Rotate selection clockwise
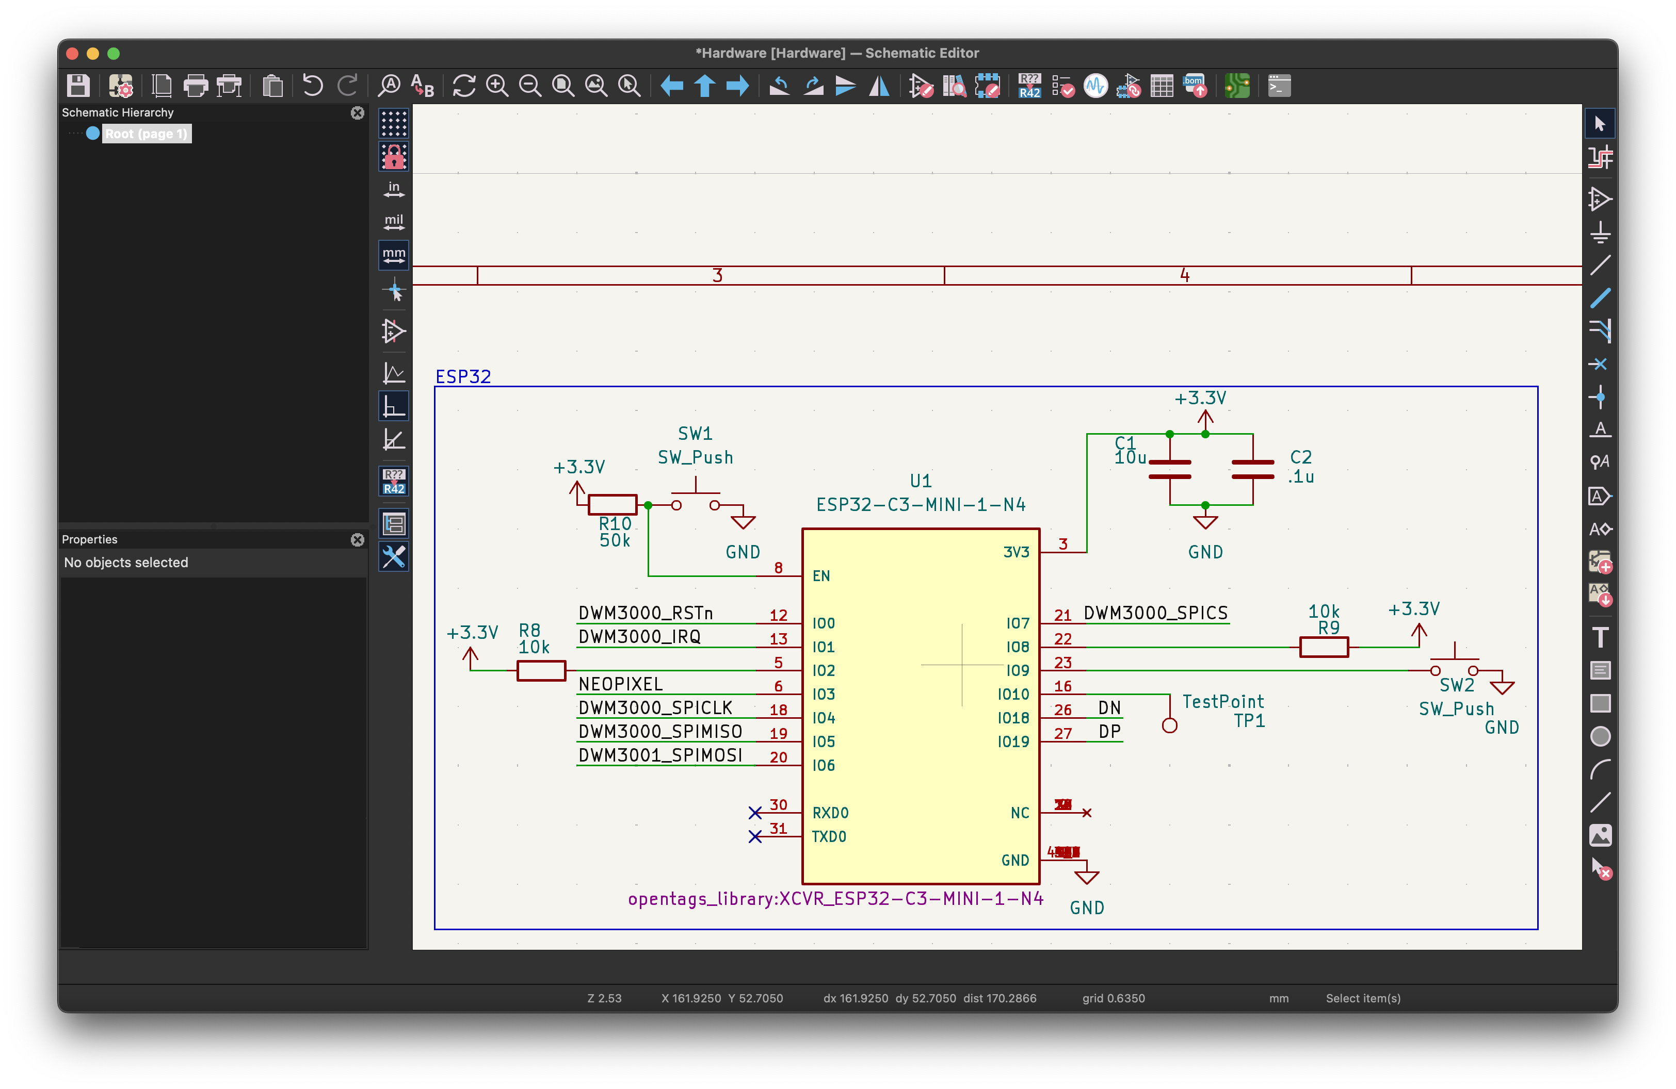Screen dimensions: 1676x1089 (813, 86)
